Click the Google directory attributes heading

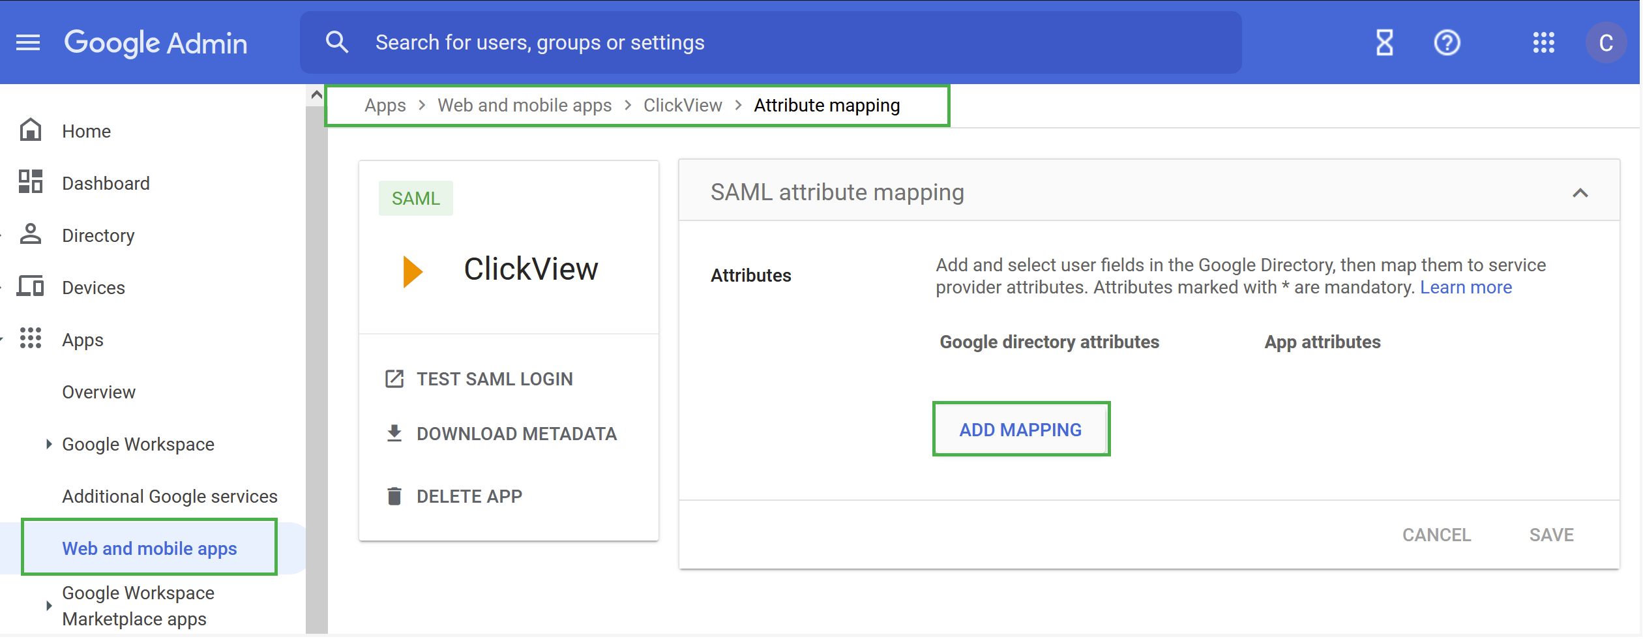(1050, 342)
